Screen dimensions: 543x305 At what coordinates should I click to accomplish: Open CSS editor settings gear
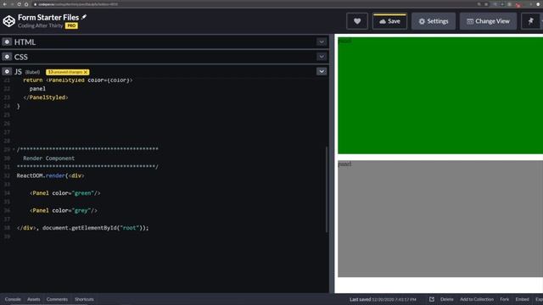[x=7, y=57]
